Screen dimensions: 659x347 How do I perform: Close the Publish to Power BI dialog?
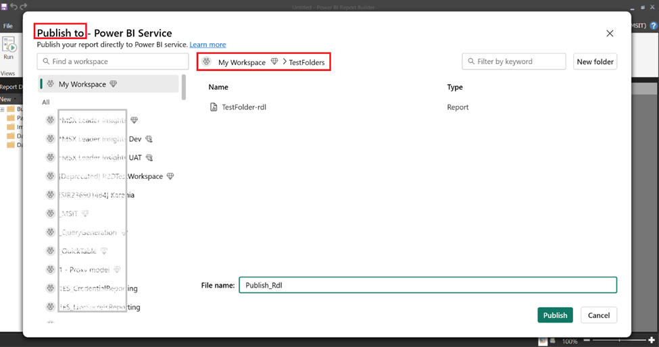(x=610, y=33)
